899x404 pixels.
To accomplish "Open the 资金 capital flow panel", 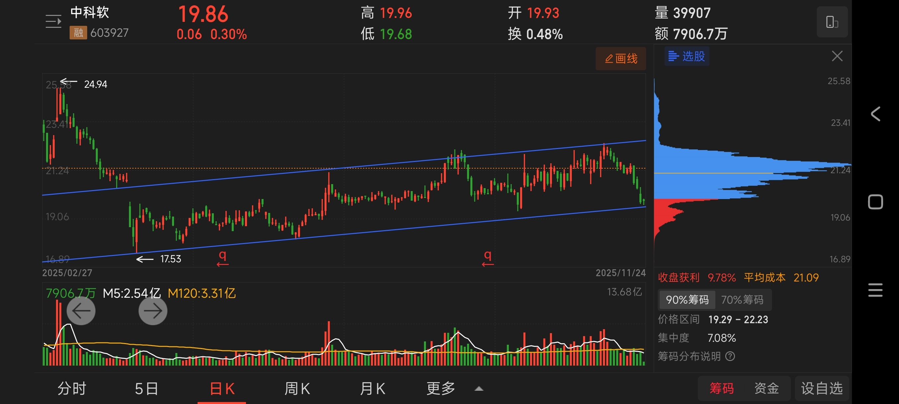I will tap(766, 388).
